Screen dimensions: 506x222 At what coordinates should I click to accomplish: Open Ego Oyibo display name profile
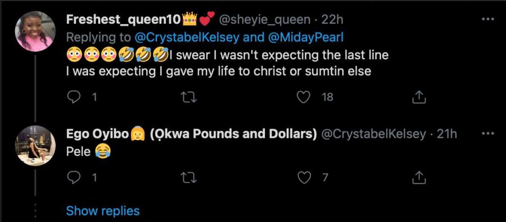97,134
